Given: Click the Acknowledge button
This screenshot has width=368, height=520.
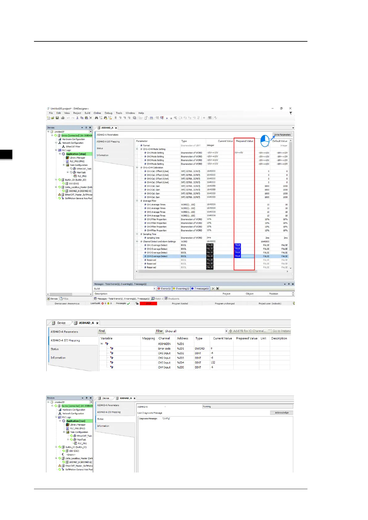Looking at the screenshot, I should (282, 413).
